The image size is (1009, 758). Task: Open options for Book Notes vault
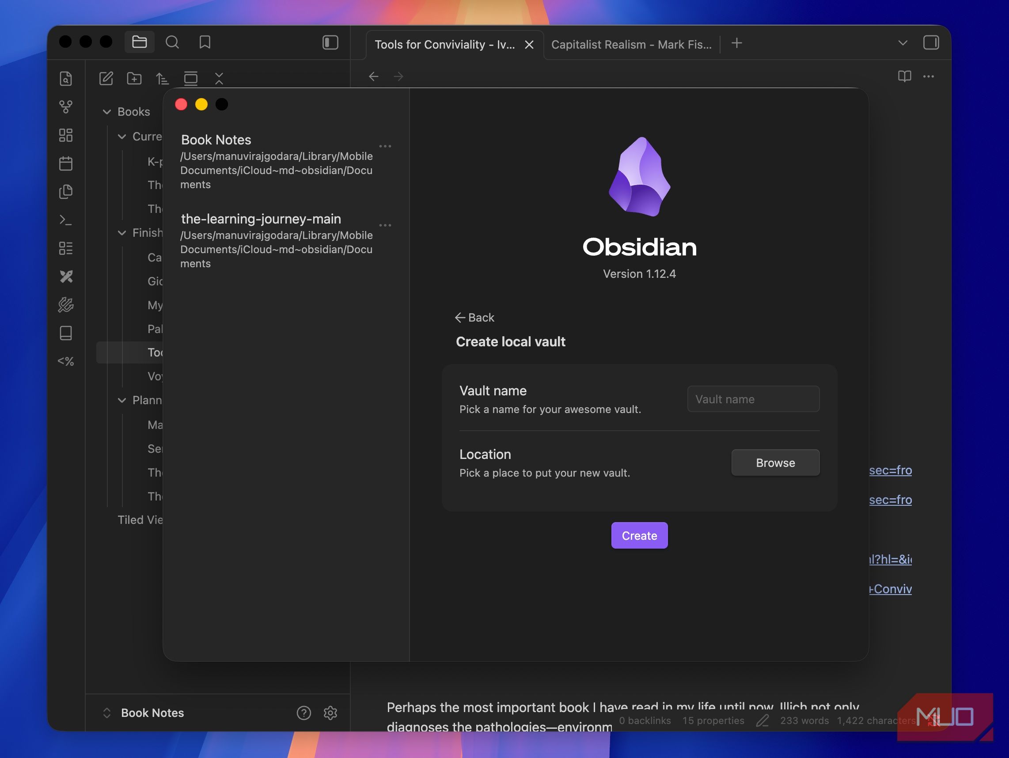pyautogui.click(x=385, y=146)
